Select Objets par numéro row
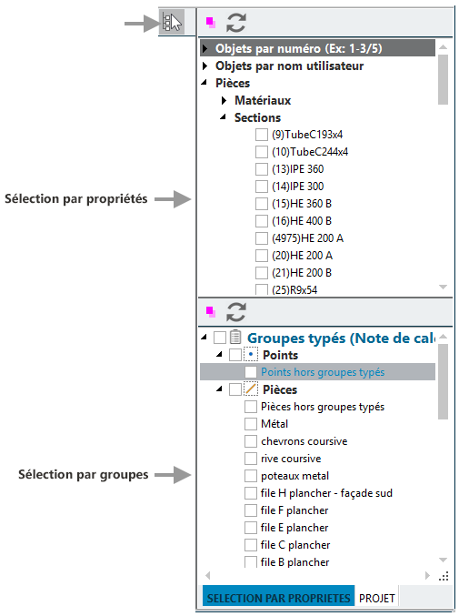This screenshot has height=616, width=459. [x=317, y=48]
